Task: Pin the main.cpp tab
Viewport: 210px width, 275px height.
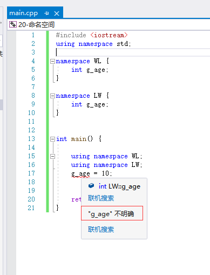Action: pyautogui.click(x=46, y=14)
